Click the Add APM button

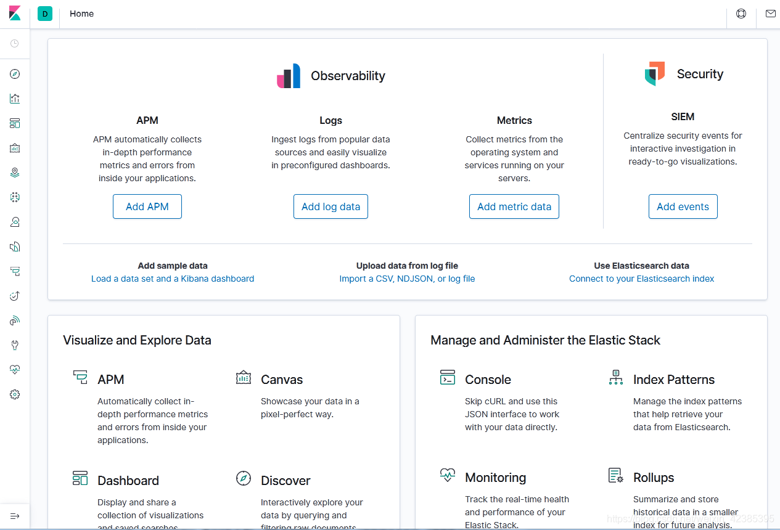147,206
